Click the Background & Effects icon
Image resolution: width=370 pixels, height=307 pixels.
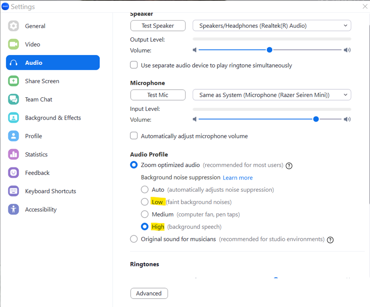pos(14,118)
